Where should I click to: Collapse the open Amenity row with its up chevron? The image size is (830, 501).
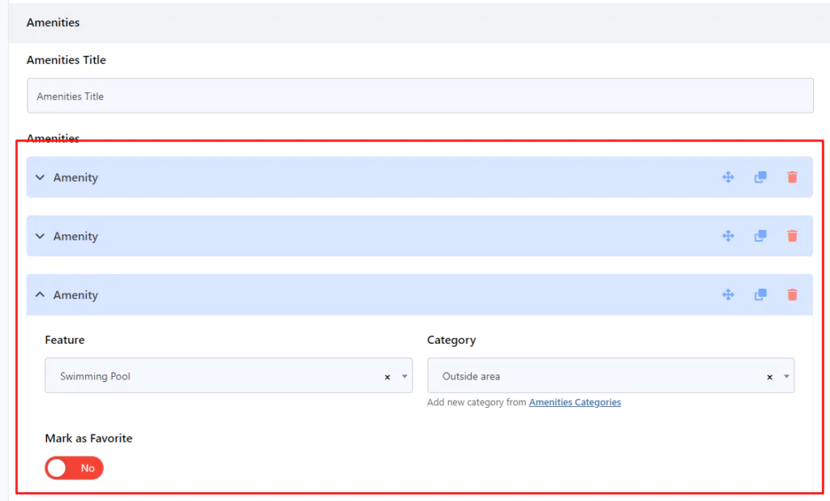40,294
